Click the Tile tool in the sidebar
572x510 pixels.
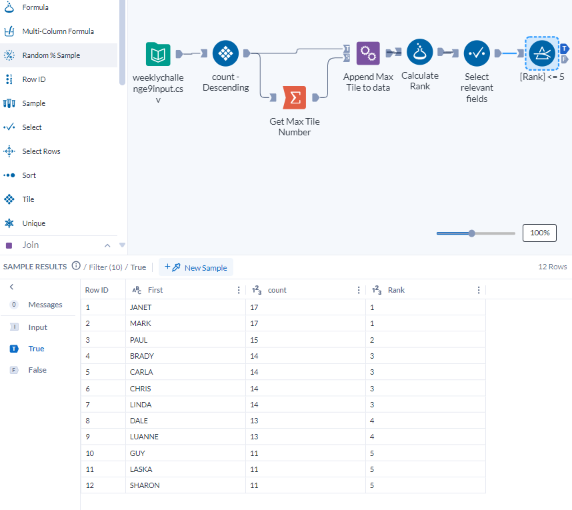[x=30, y=199]
